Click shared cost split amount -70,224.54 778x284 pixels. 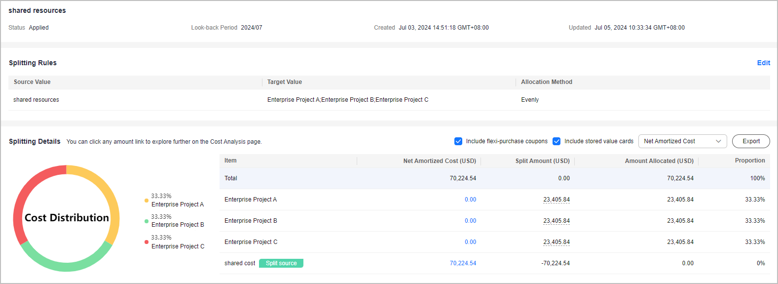click(556, 263)
